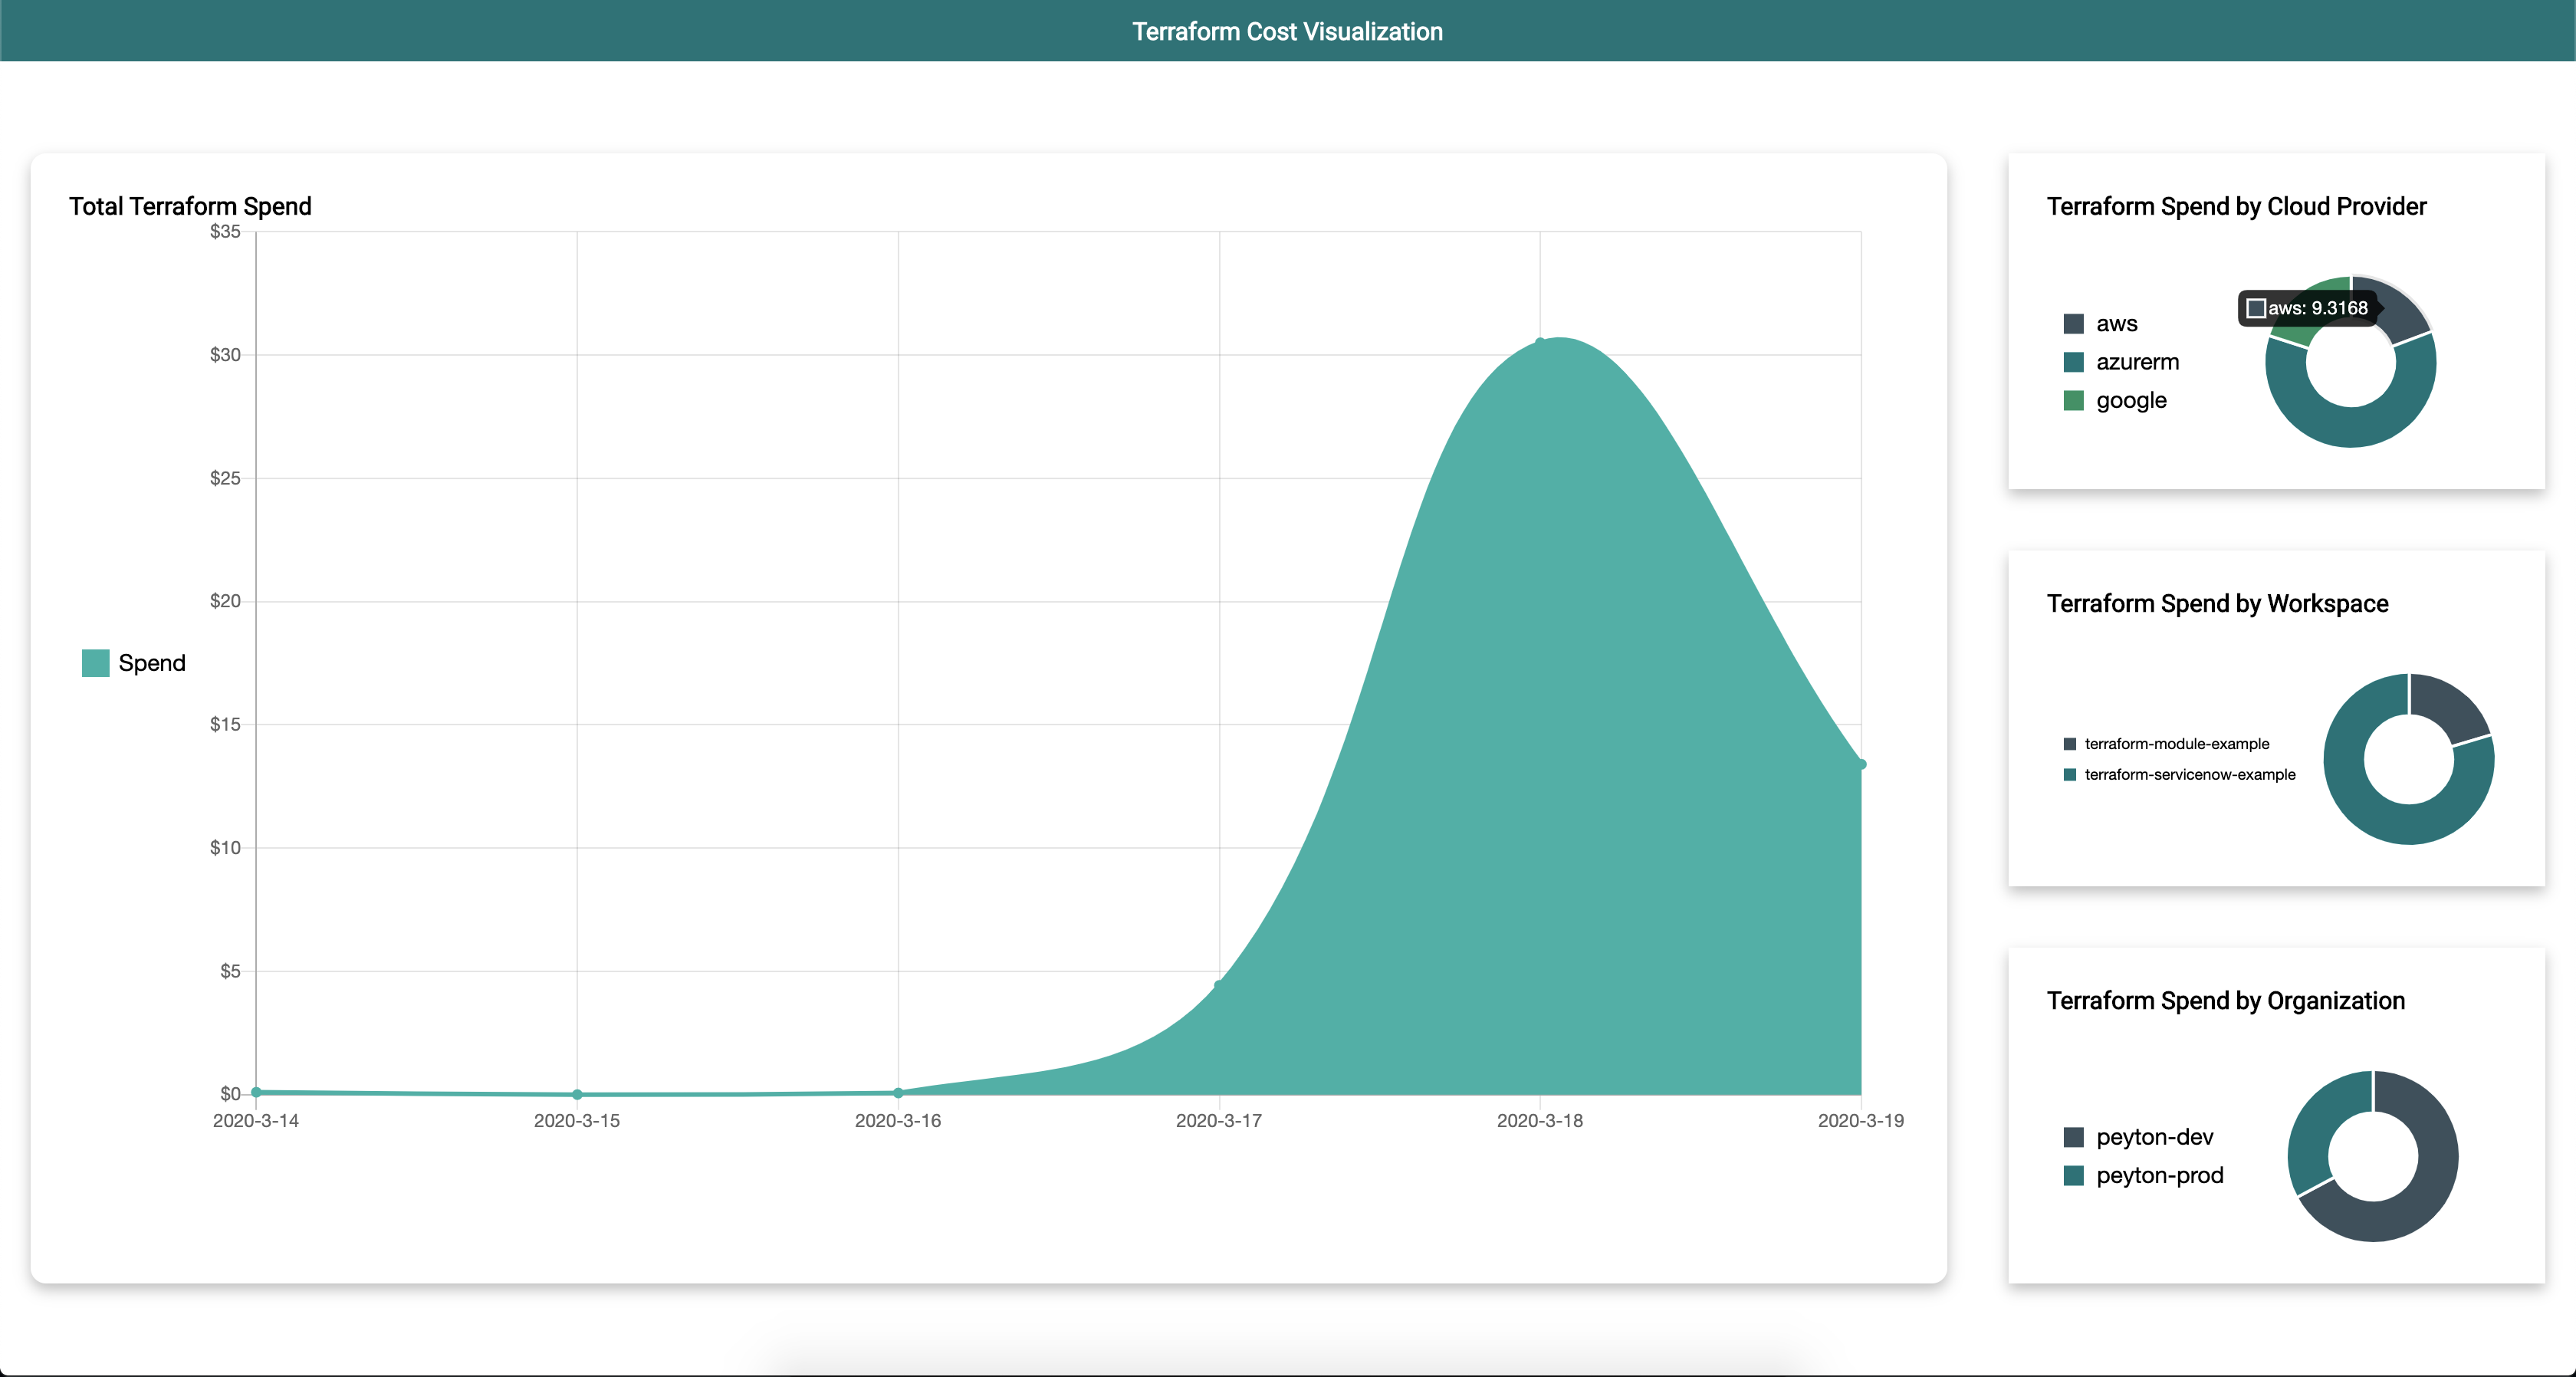Screen dimensions: 2576x1377
Task: Click the Terraform Cost Visualization header title
Action: [1287, 31]
